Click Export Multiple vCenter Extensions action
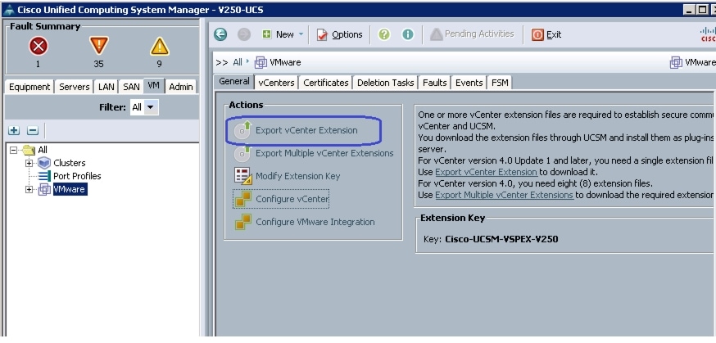Image resolution: width=716 pixels, height=343 pixels. point(314,153)
